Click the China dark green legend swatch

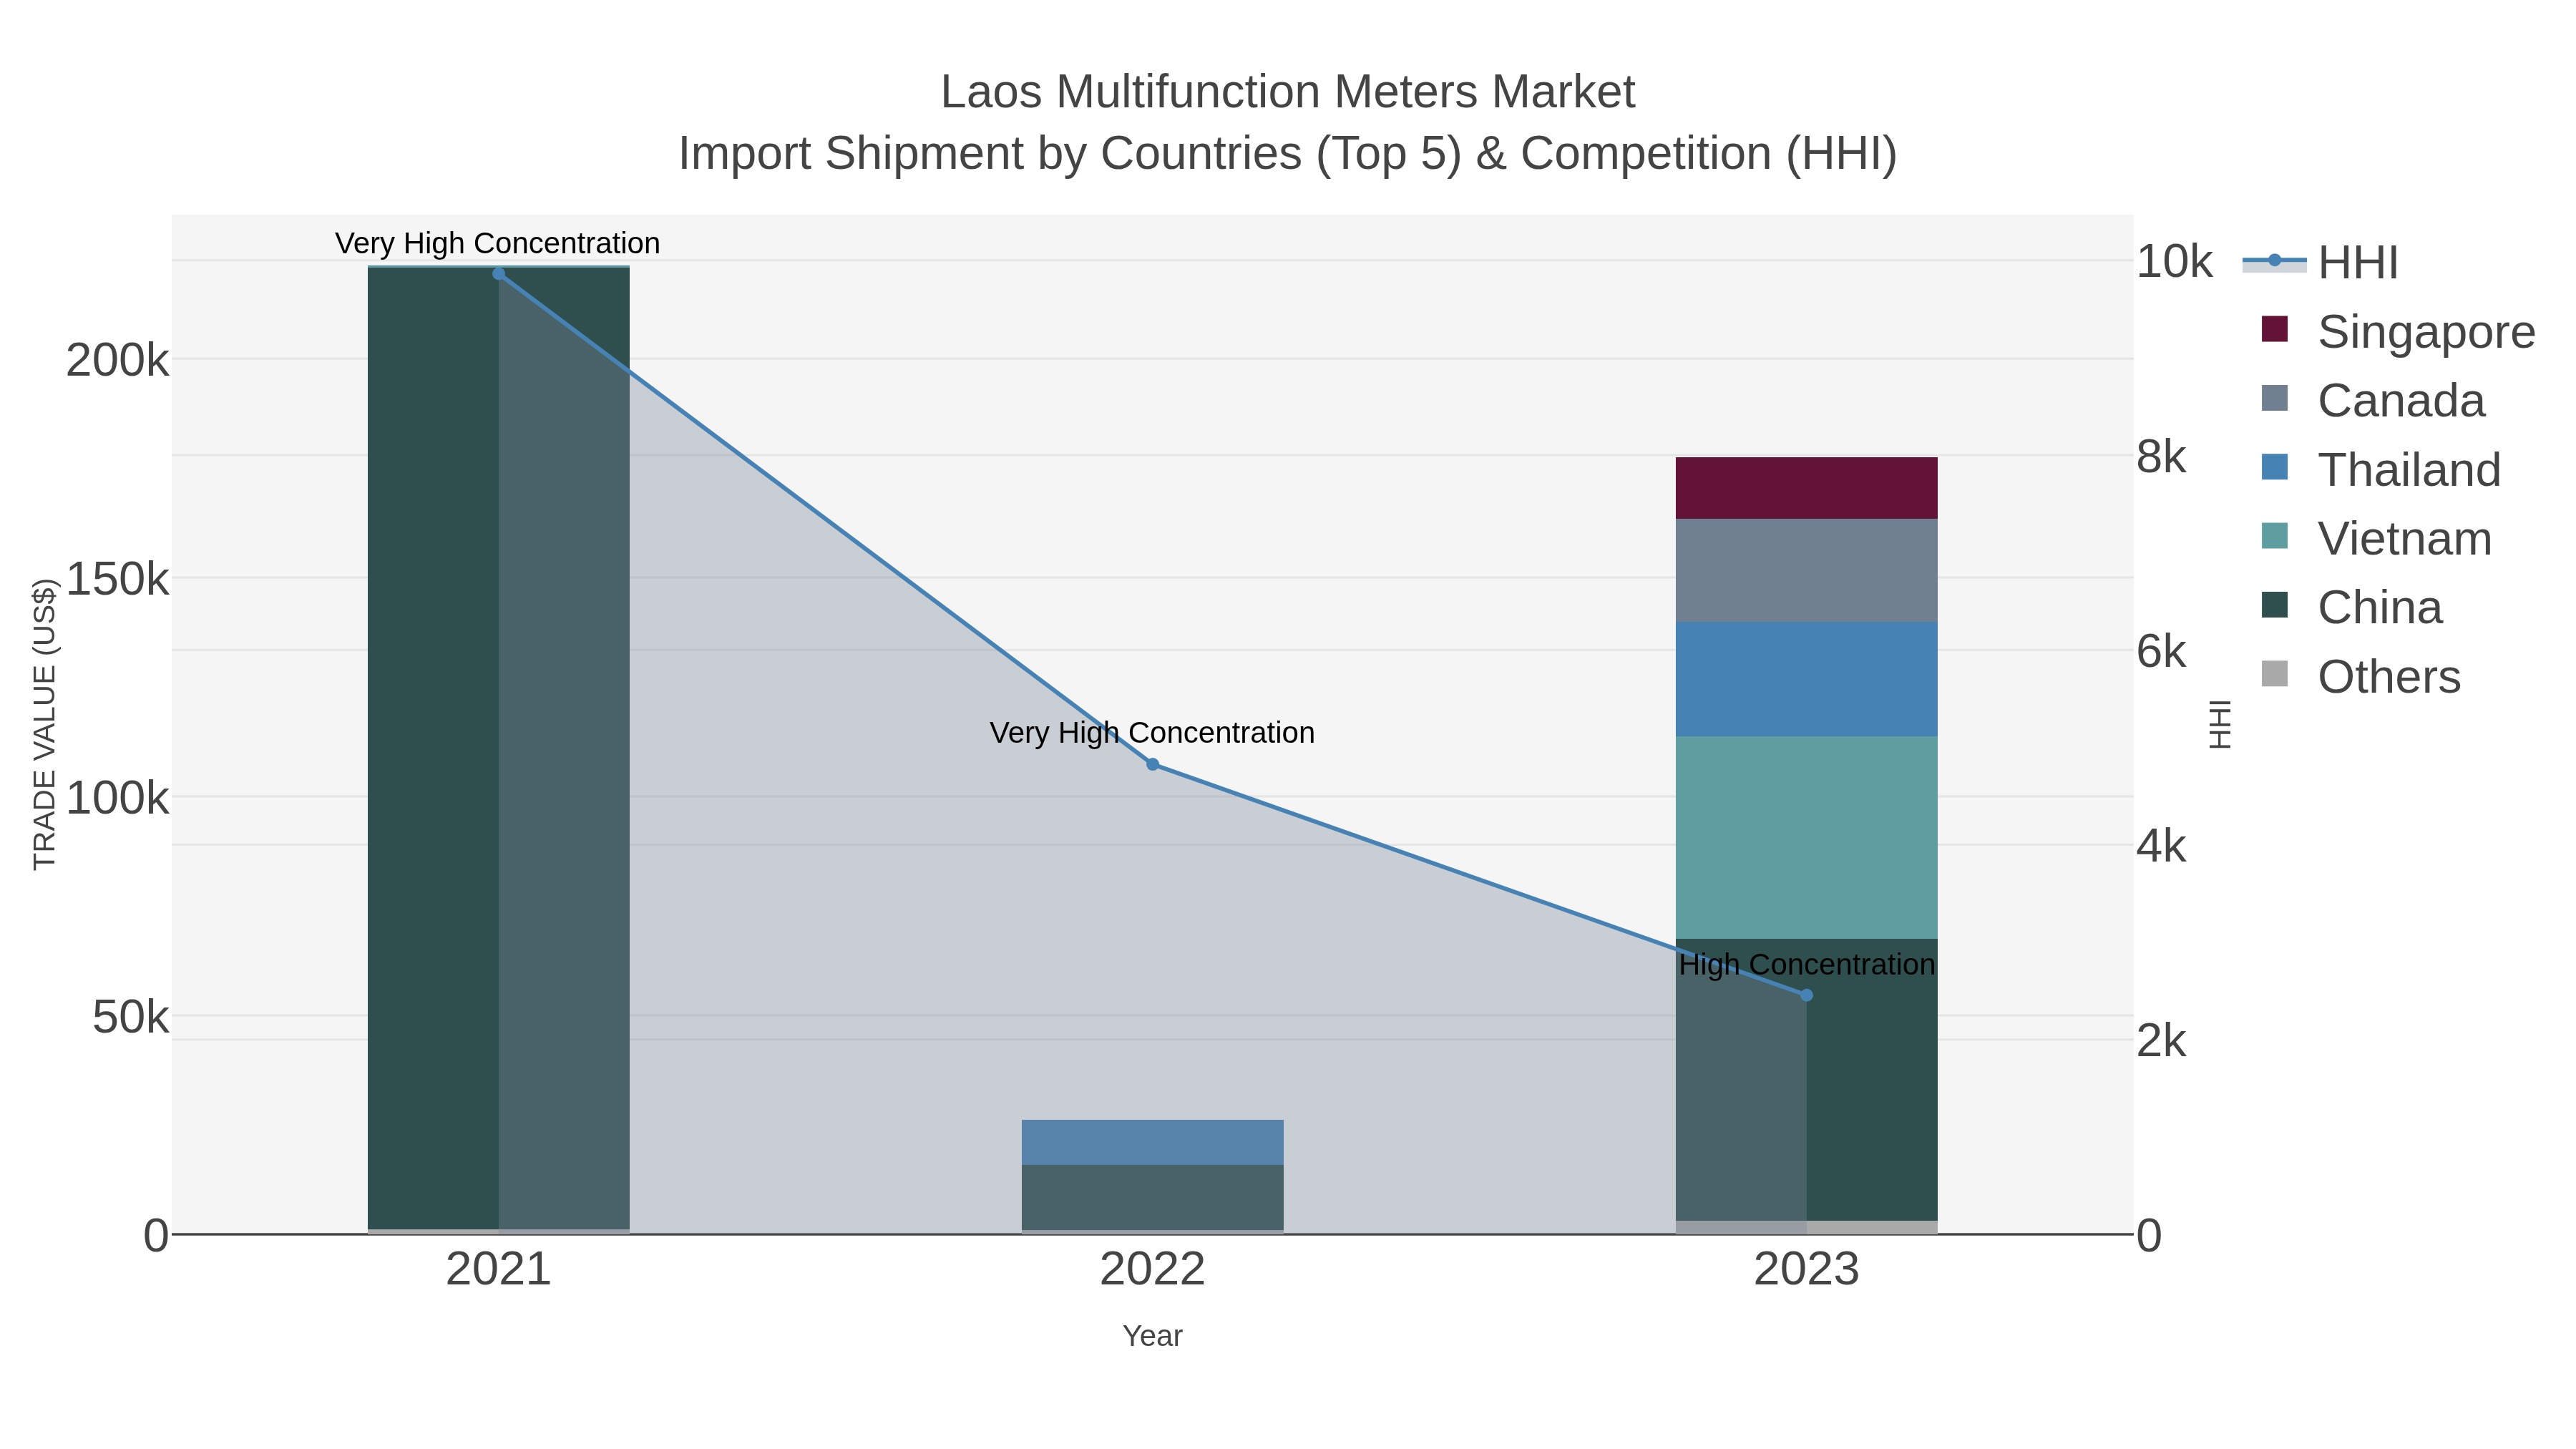coord(2274,605)
